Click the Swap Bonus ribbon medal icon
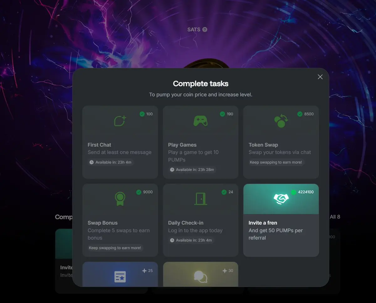376x303 pixels. 120,199
